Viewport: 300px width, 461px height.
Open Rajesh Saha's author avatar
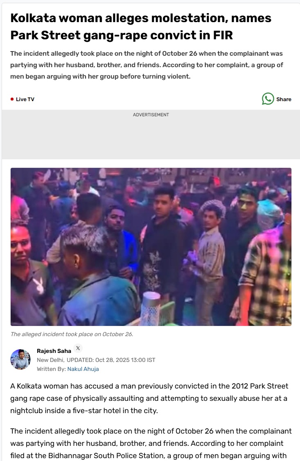(x=20, y=359)
